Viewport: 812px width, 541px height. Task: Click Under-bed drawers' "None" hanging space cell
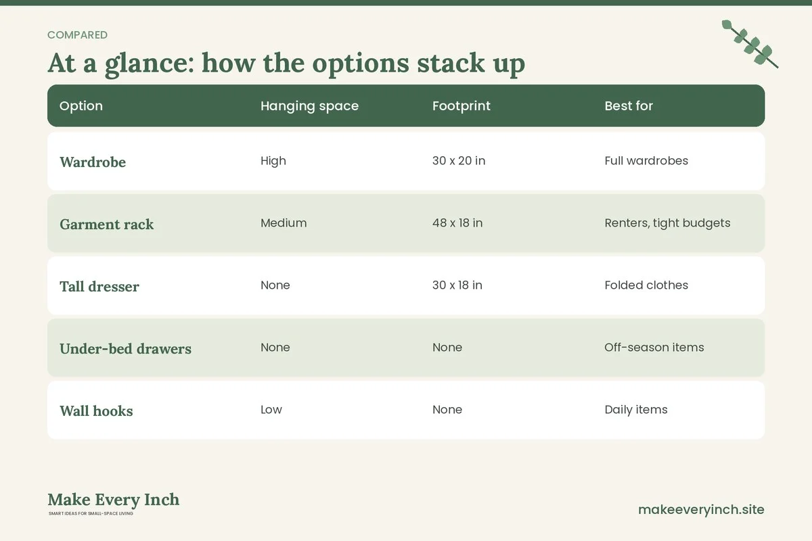275,348
